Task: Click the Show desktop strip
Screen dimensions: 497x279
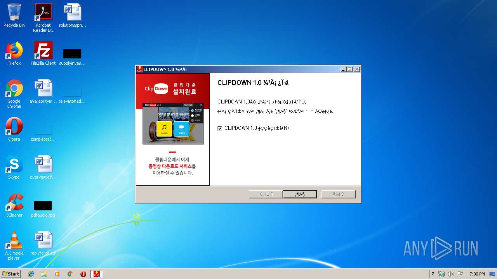Action: click(493, 274)
